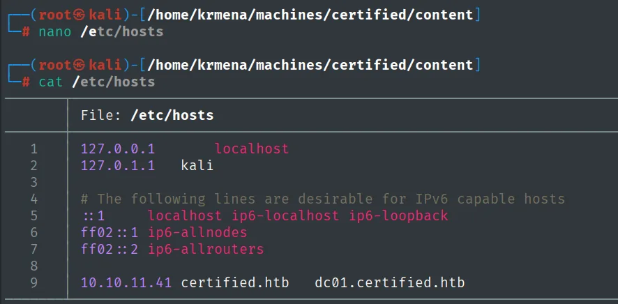Click the "cat" command word
Image resolution: width=618 pixels, height=304 pixels.
pyautogui.click(x=51, y=82)
